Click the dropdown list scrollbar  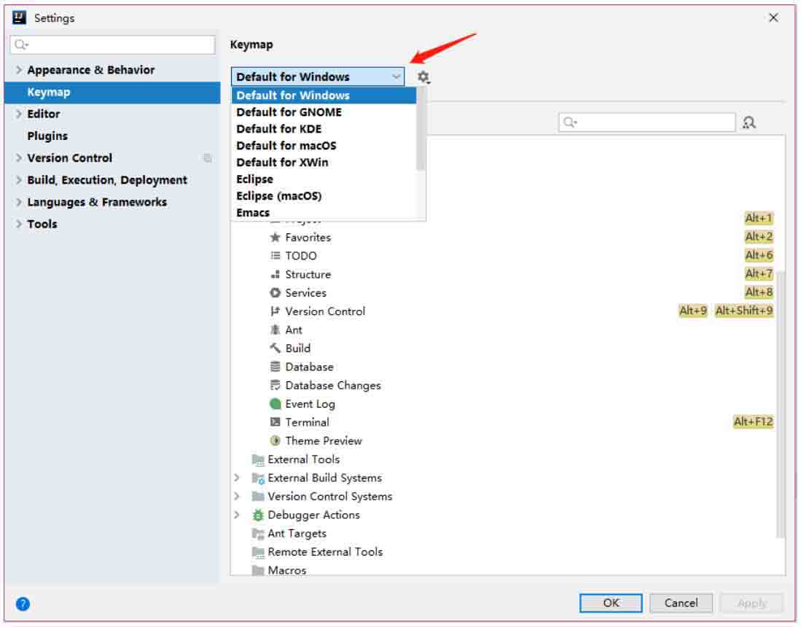coord(421,129)
